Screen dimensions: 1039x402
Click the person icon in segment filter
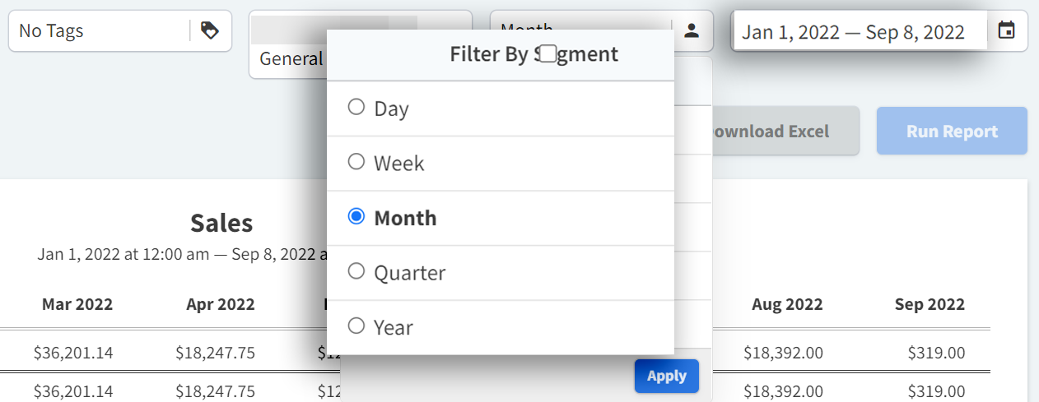[692, 31]
